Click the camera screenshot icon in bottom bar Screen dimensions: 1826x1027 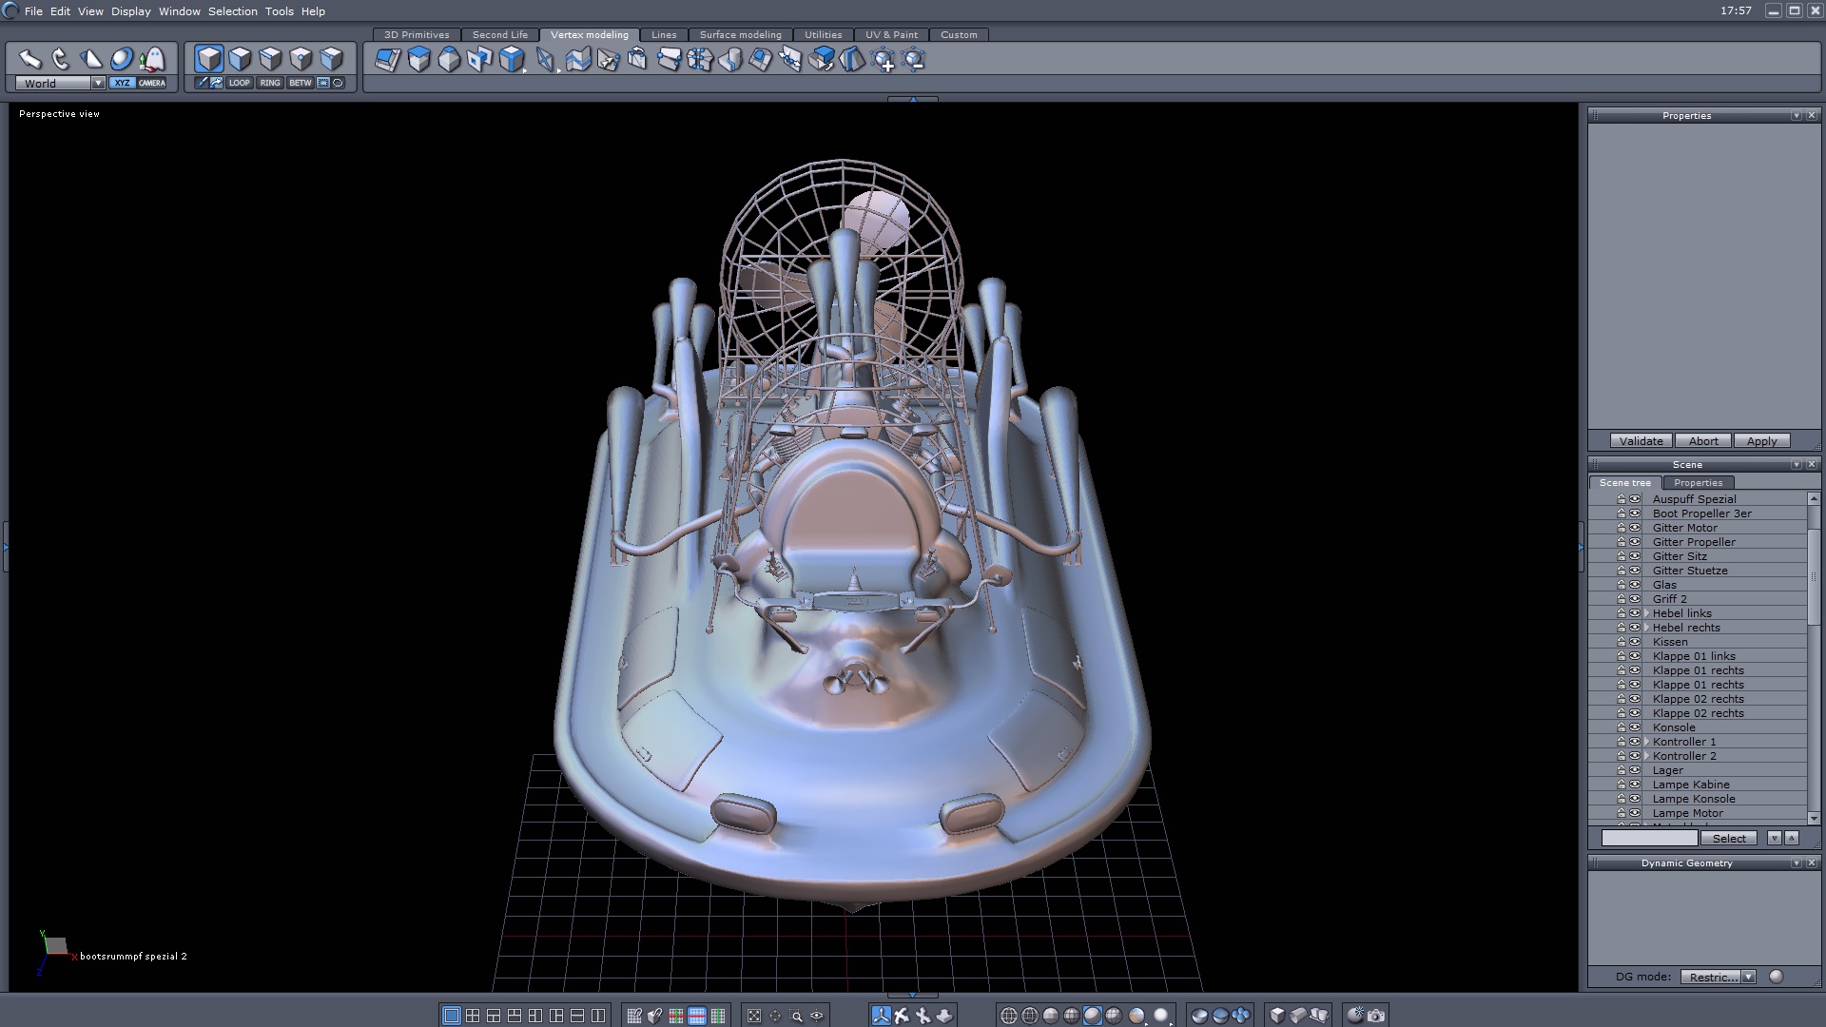(1376, 1015)
